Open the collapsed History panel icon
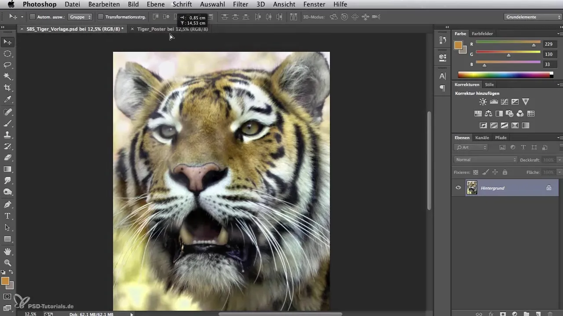This screenshot has height=316, width=563. pyautogui.click(x=443, y=40)
